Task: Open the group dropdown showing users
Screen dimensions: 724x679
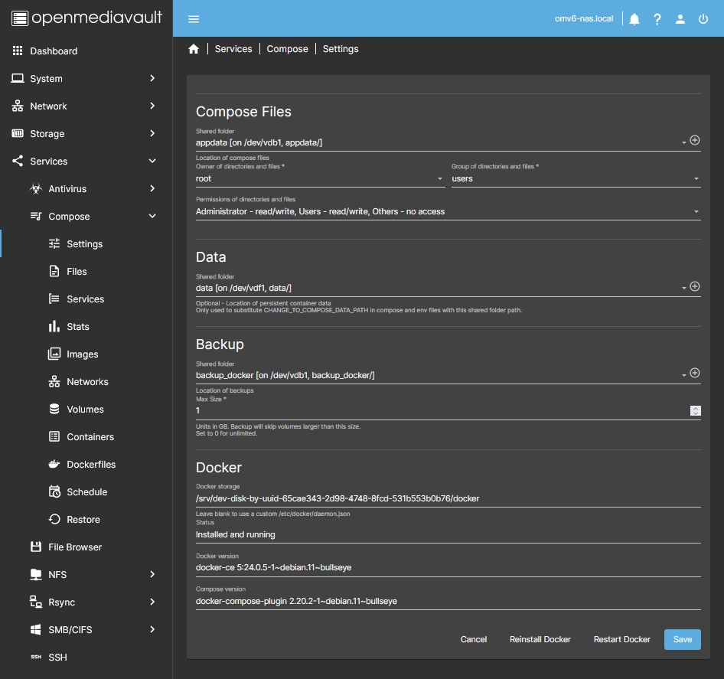Action: tap(576, 178)
